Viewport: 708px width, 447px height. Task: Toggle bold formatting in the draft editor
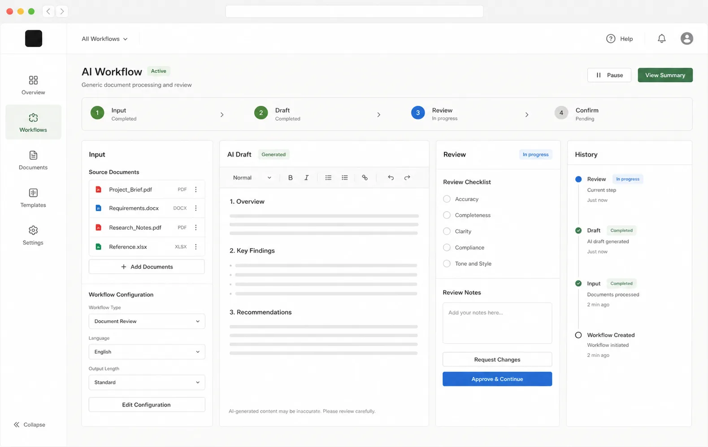(x=290, y=178)
